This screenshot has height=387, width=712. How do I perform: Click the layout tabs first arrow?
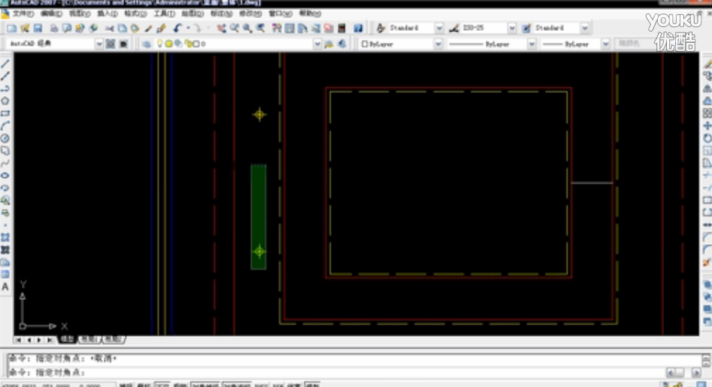pos(19,340)
